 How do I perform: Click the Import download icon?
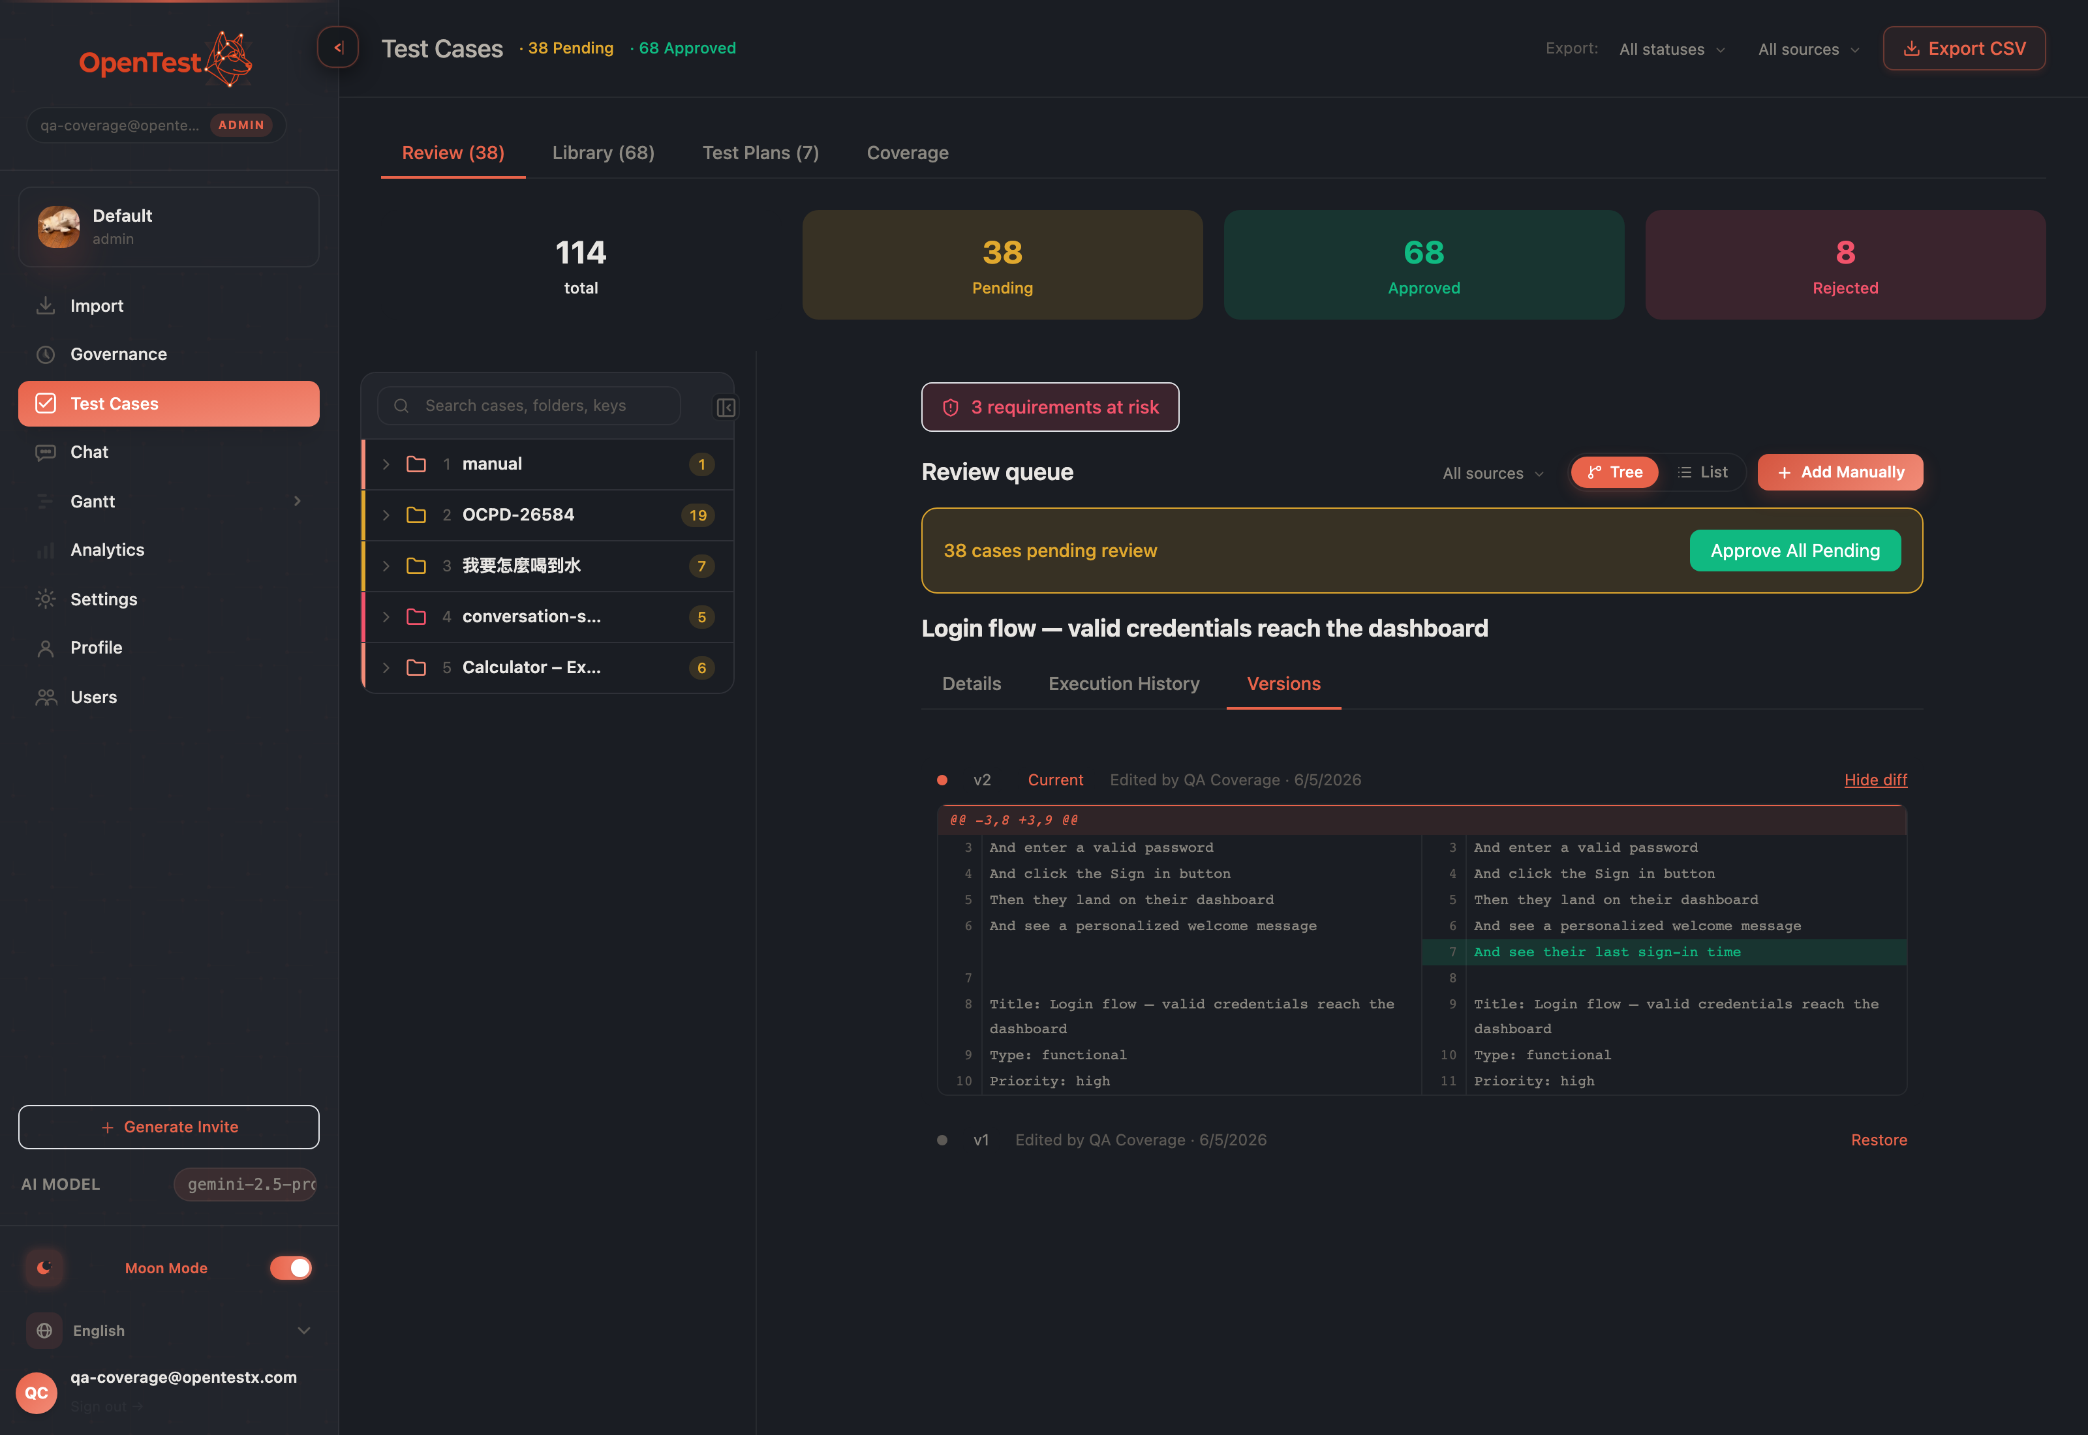(x=45, y=306)
